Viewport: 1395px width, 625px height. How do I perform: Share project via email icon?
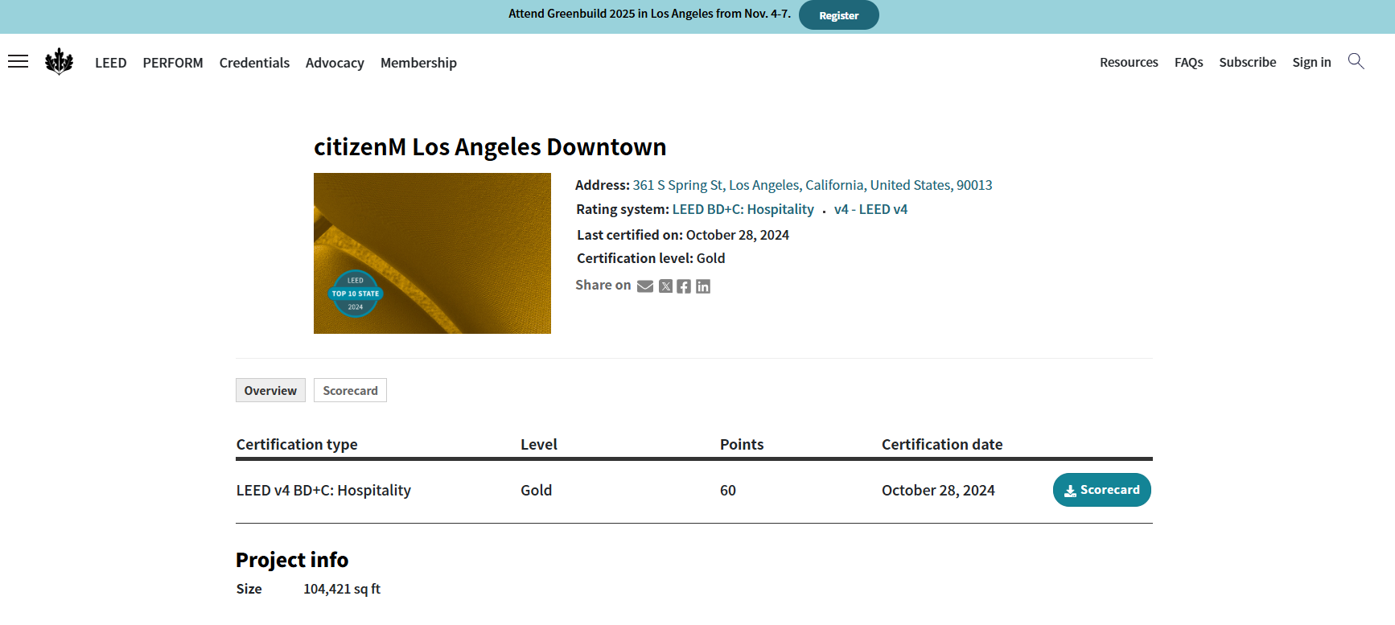(644, 286)
